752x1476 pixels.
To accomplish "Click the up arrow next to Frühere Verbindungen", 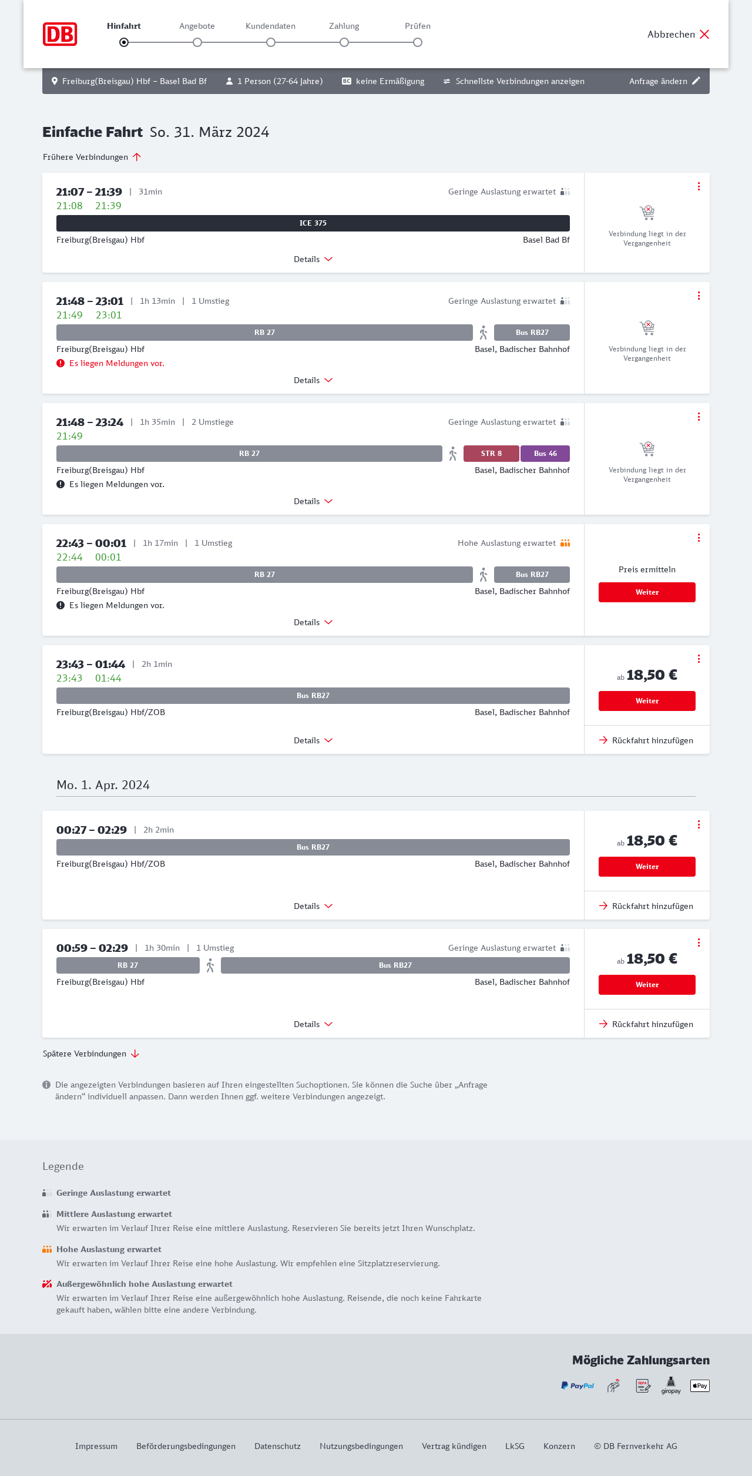I will (x=137, y=157).
